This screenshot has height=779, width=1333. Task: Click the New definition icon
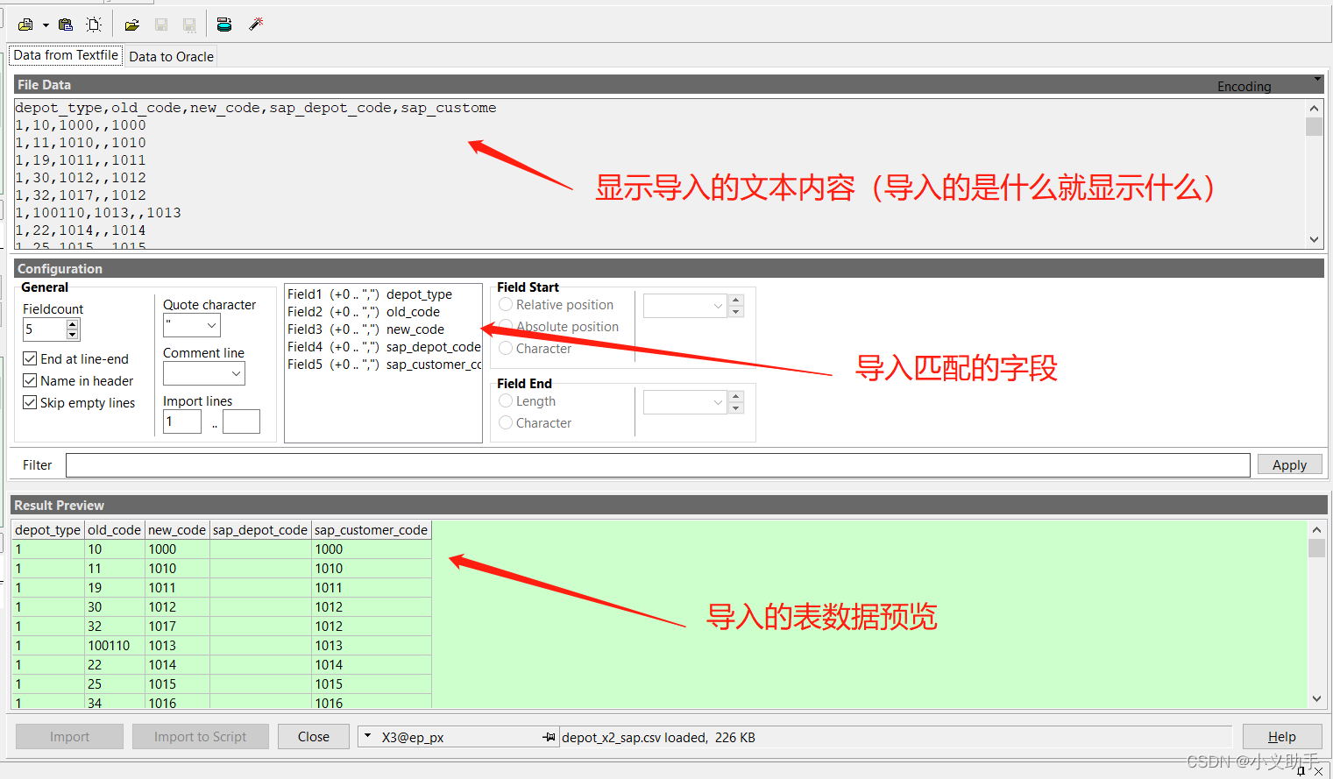point(94,25)
